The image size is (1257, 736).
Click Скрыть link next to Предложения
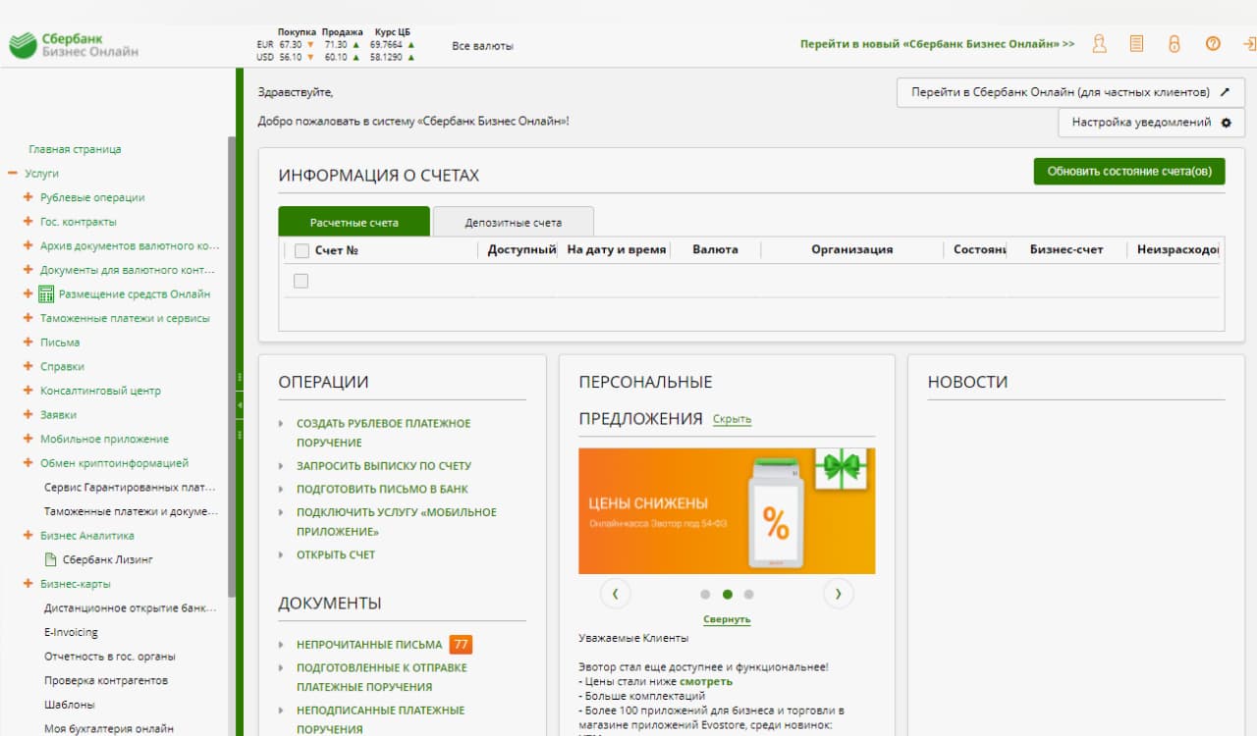[732, 419]
